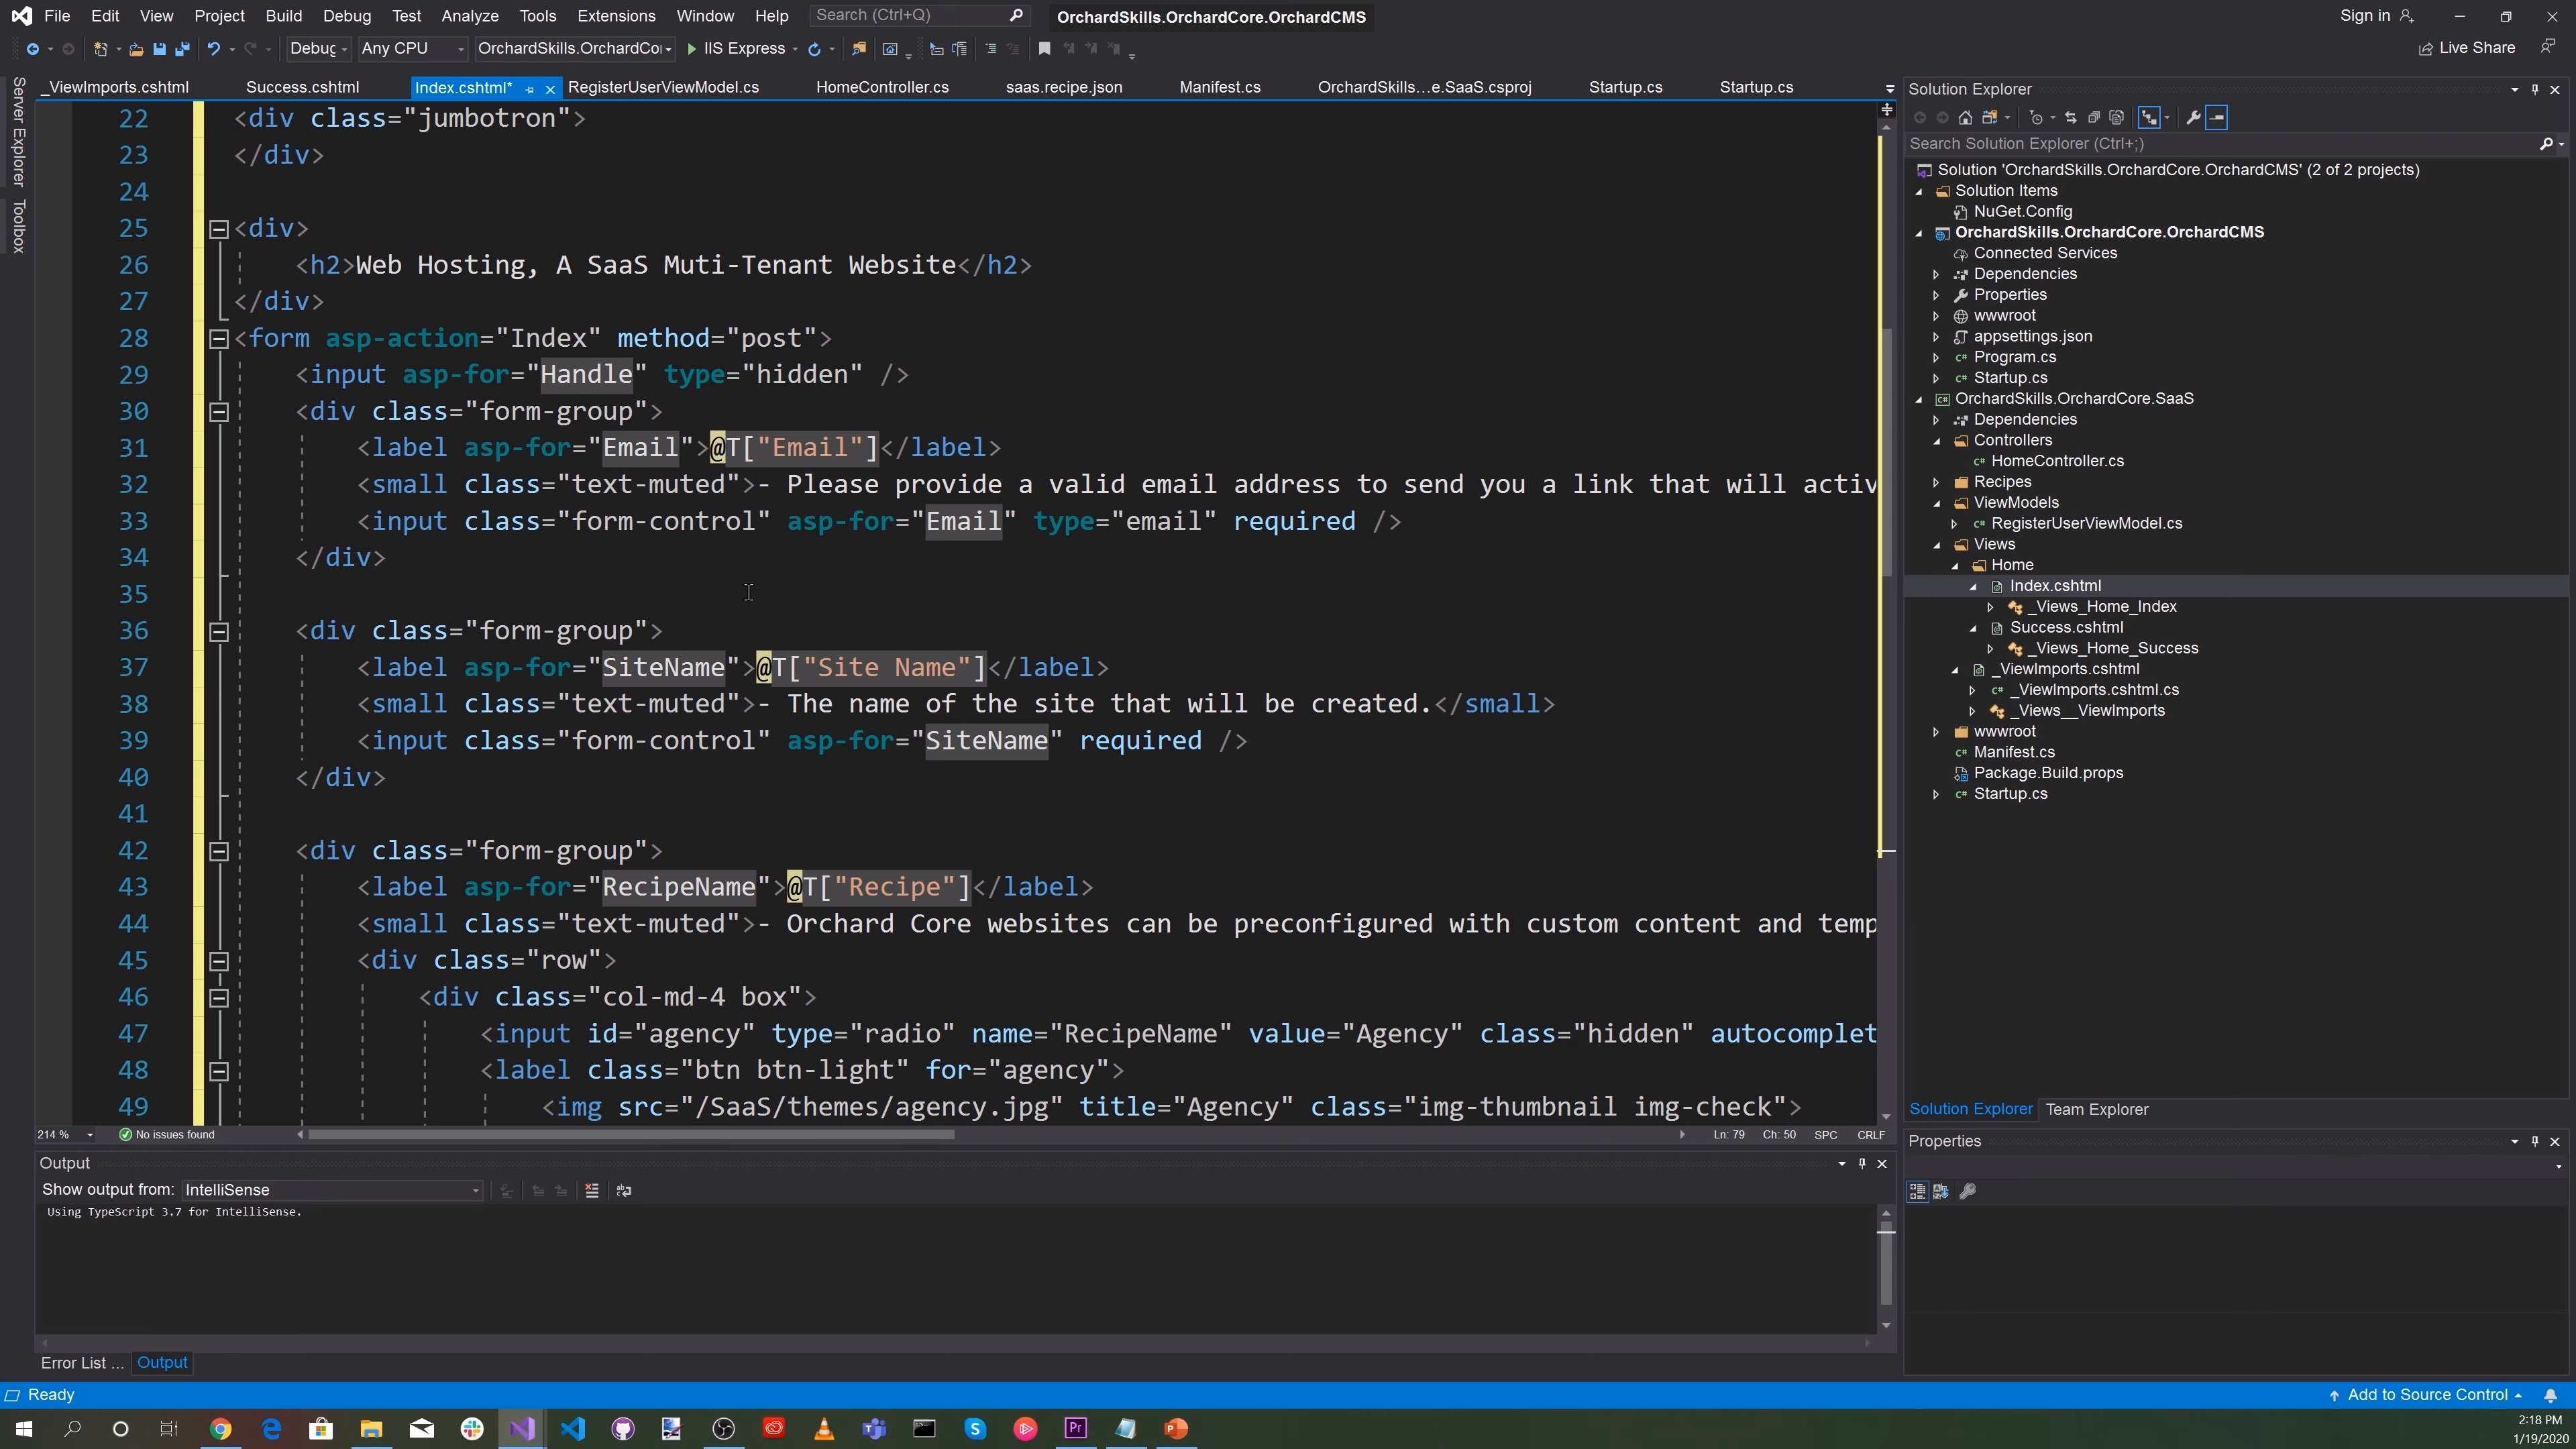Screen dimensions: 2576x1449
Task: Open the Error List tab
Action: (82, 1363)
